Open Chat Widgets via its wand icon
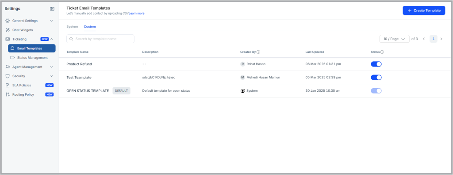The height and width of the screenshot is (175, 453). [8, 30]
